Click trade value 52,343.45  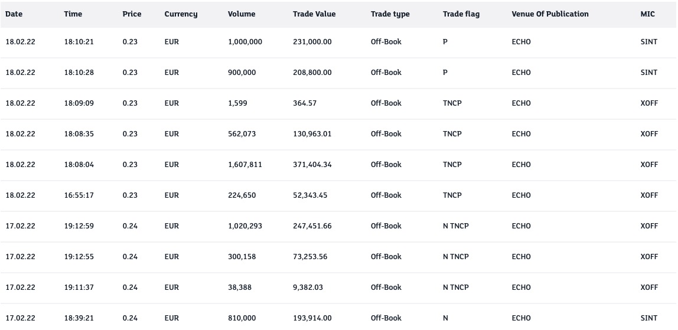(310, 195)
